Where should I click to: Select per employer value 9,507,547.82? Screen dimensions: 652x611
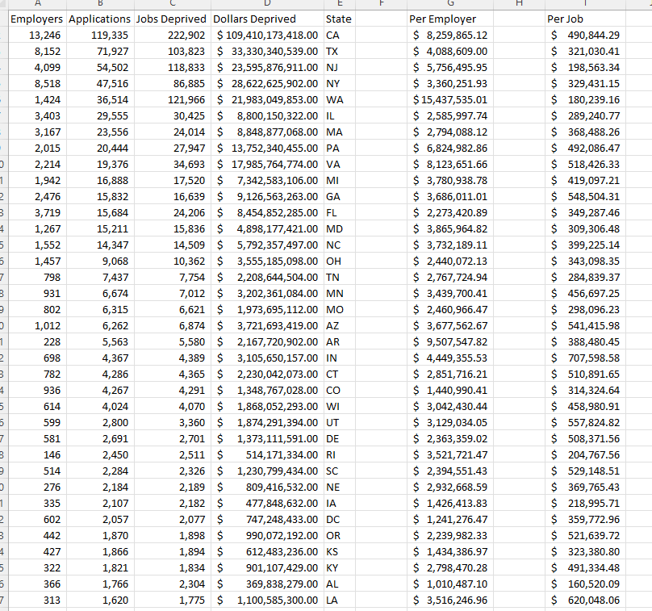click(x=450, y=342)
